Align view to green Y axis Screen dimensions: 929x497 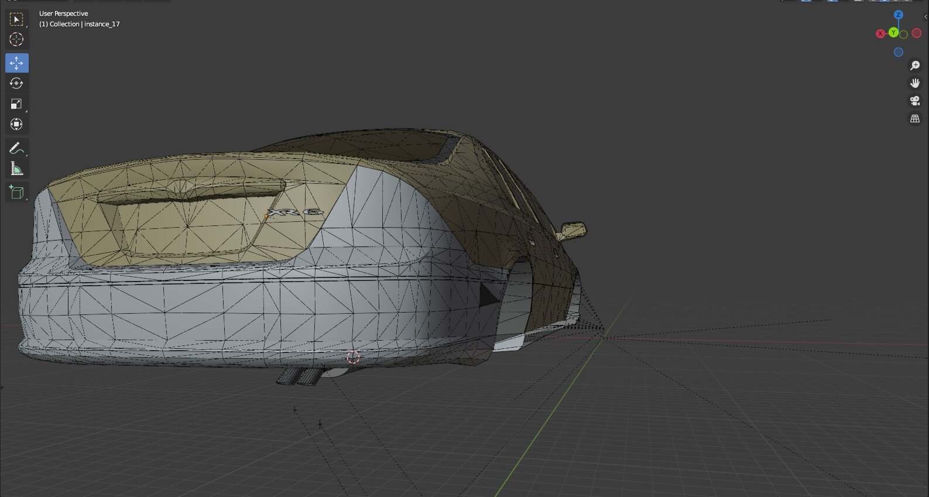pyautogui.click(x=893, y=33)
